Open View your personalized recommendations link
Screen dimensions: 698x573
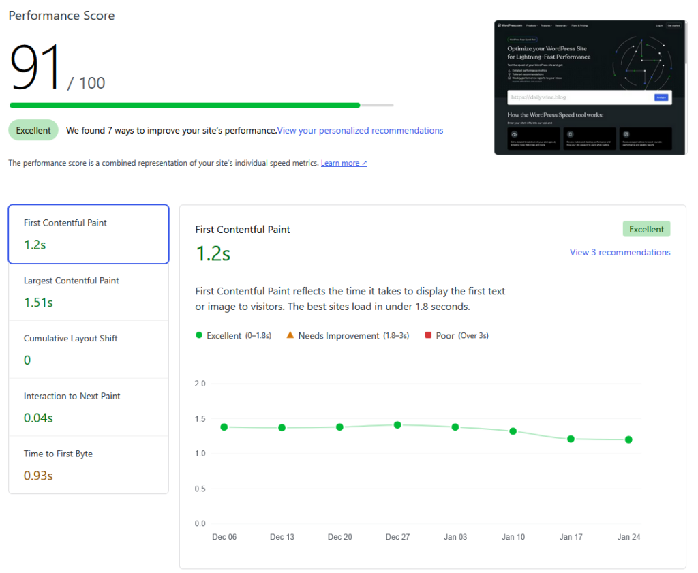(360, 130)
